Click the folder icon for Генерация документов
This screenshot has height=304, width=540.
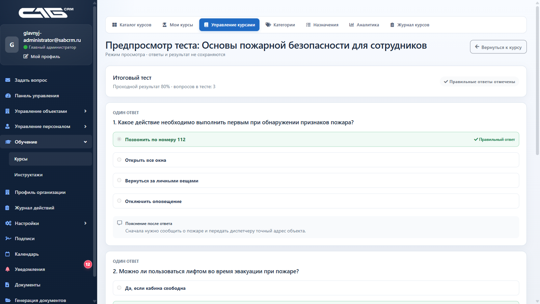coord(8,300)
